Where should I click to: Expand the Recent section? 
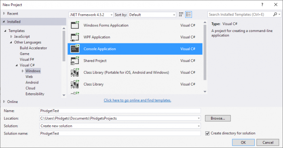(x=4, y=13)
